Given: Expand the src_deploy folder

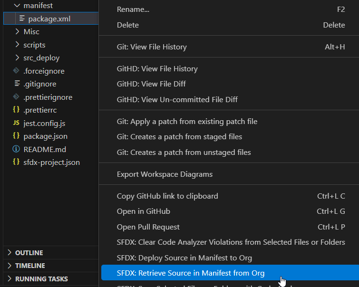Looking at the screenshot, I should (x=17, y=58).
